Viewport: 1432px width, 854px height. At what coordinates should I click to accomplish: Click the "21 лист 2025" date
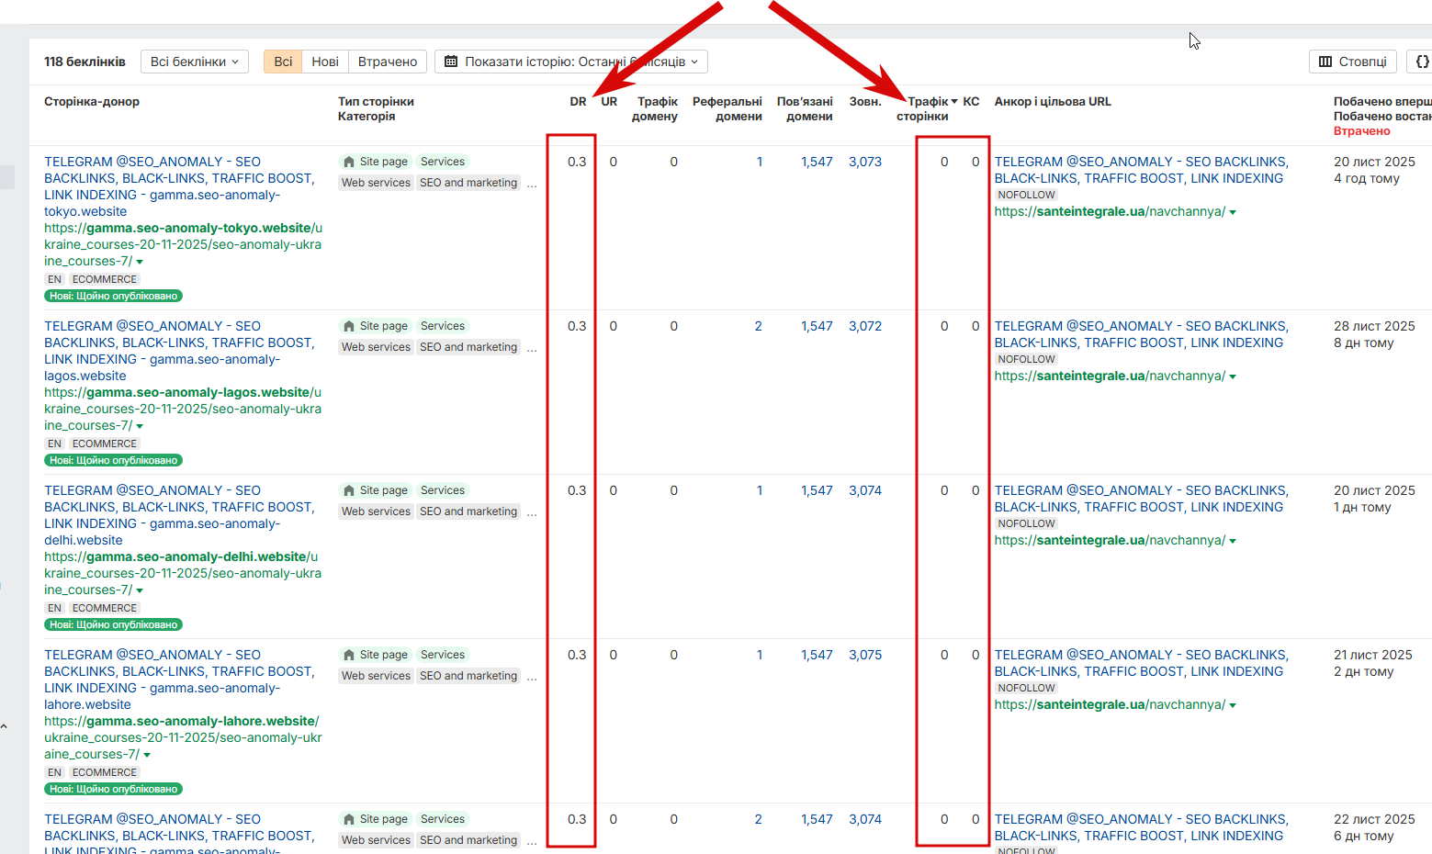pyautogui.click(x=1373, y=655)
